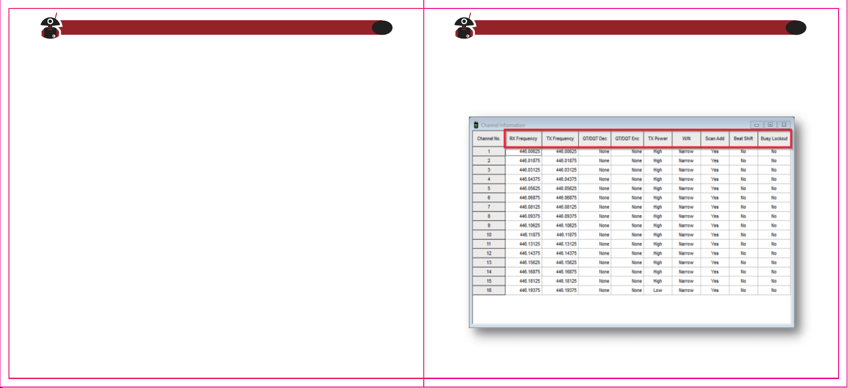Select channel row header 14
Screen dimensions: 848x388
489,272
